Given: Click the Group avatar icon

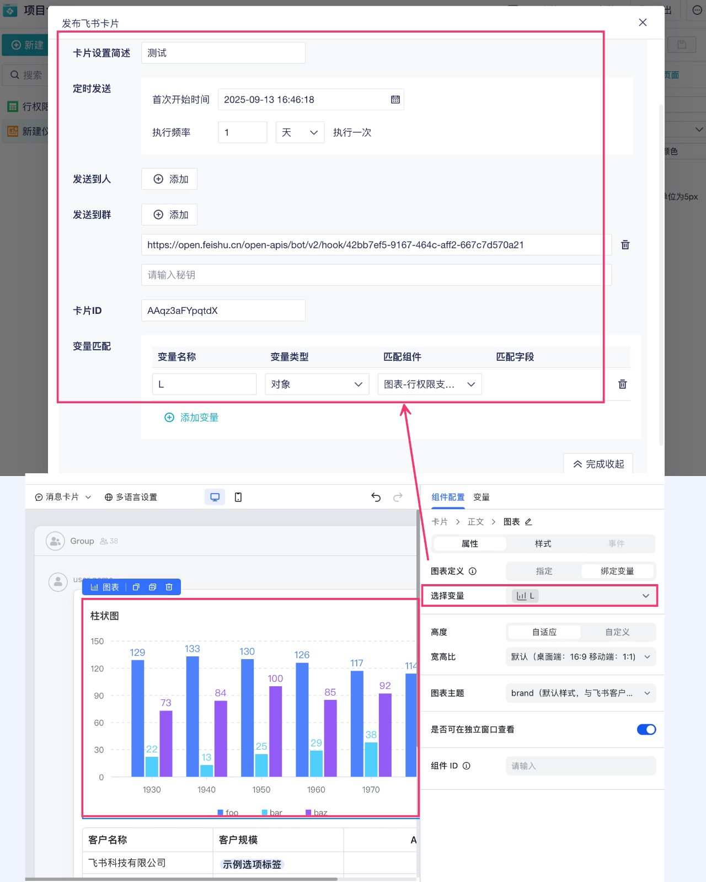Looking at the screenshot, I should (55, 541).
